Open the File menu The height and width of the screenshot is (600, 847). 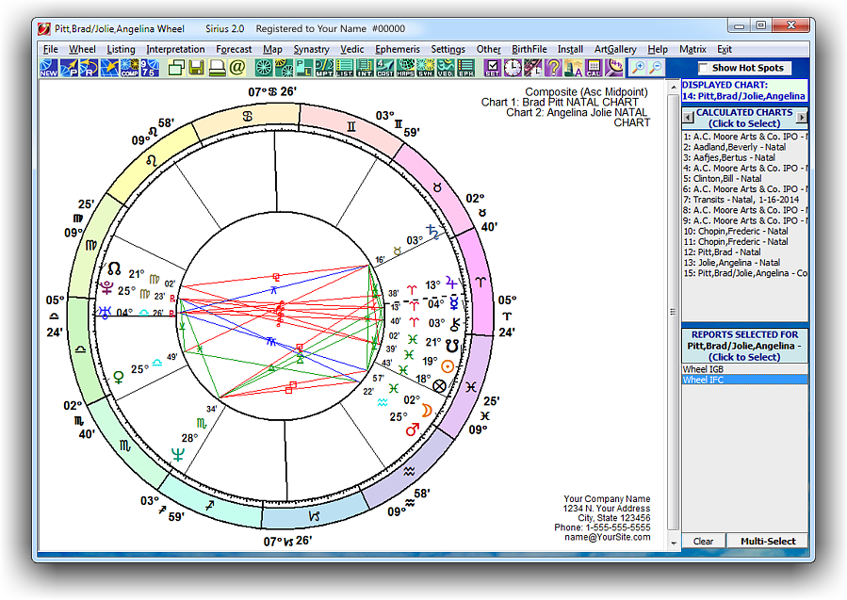(50, 49)
